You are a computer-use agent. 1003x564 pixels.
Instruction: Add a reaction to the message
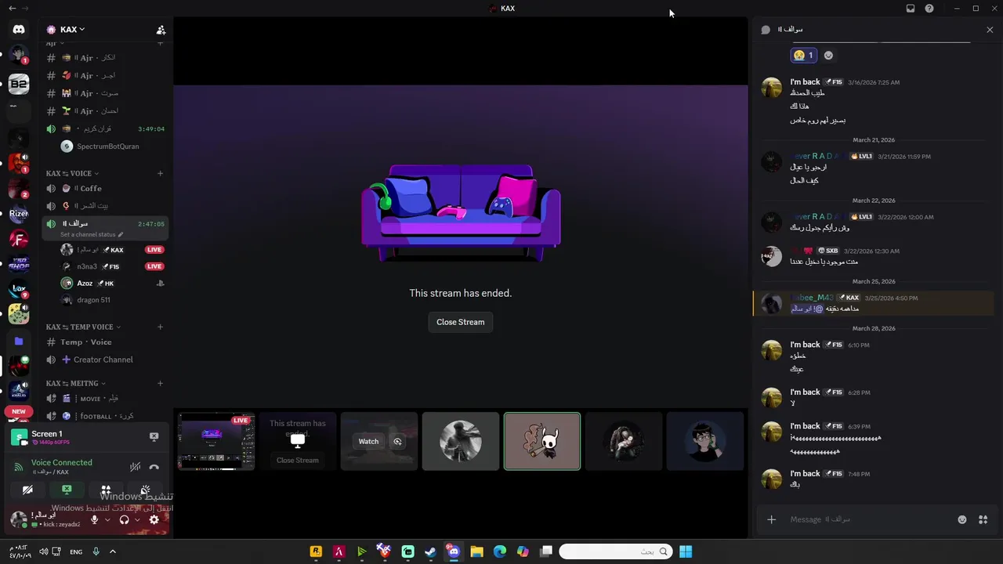coord(828,56)
